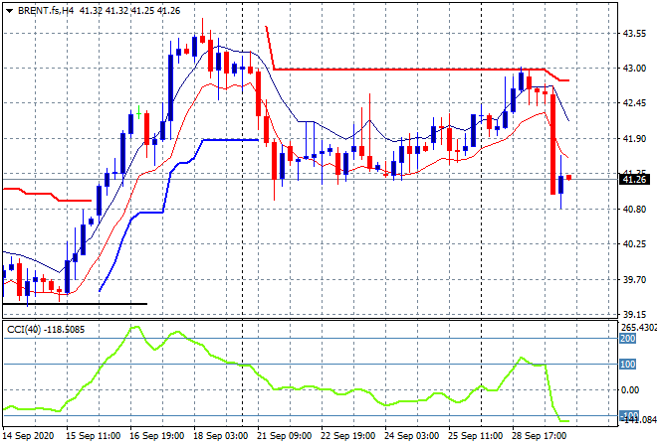This screenshot has width=657, height=447.
Task: Click the 39.15 price scale label
Action: click(x=634, y=314)
